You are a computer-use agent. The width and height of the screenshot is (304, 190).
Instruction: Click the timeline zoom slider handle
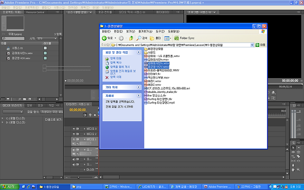[x=79, y=177]
